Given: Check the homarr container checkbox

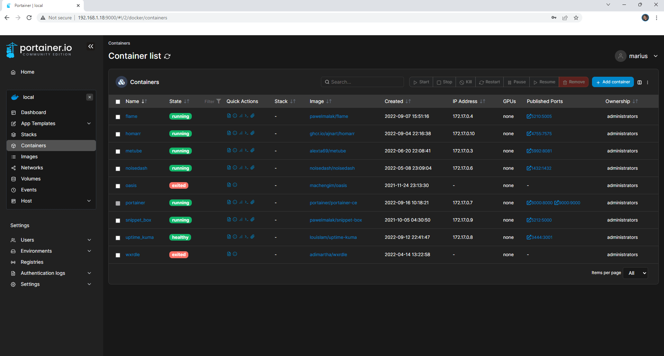Looking at the screenshot, I should [118, 134].
